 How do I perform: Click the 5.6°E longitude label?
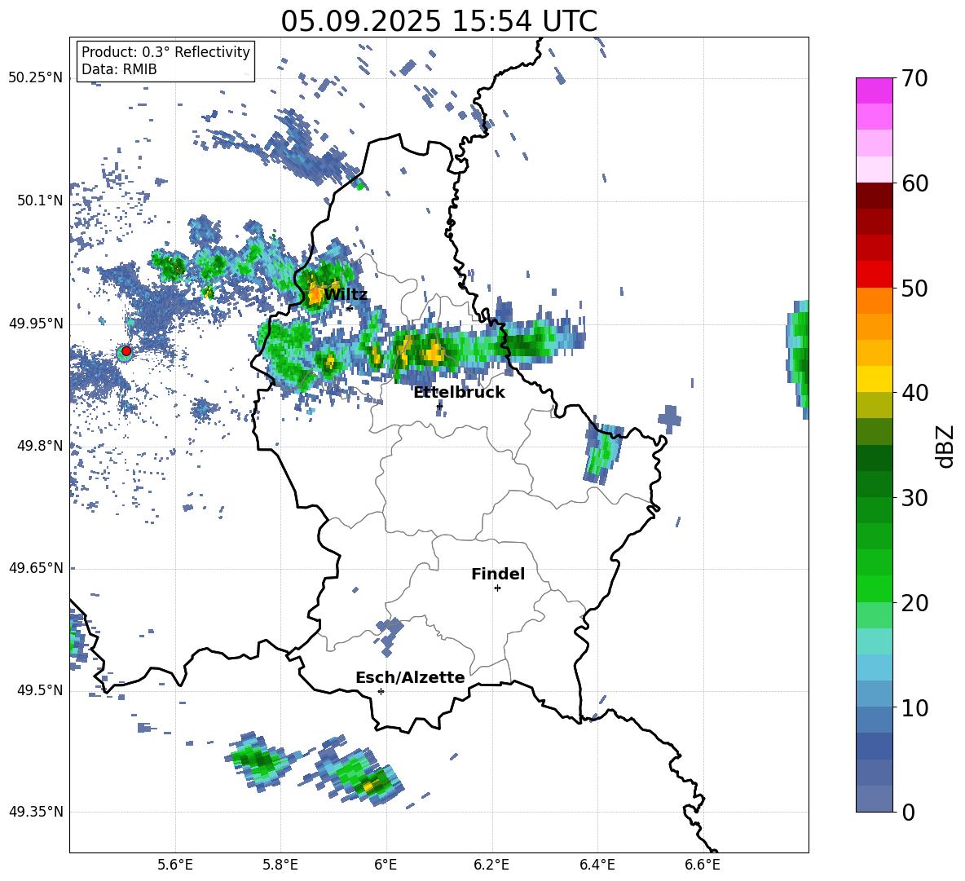coord(175,865)
